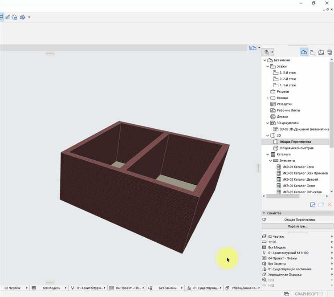
Task: Select the Развертки item
Action: pyautogui.click(x=284, y=104)
